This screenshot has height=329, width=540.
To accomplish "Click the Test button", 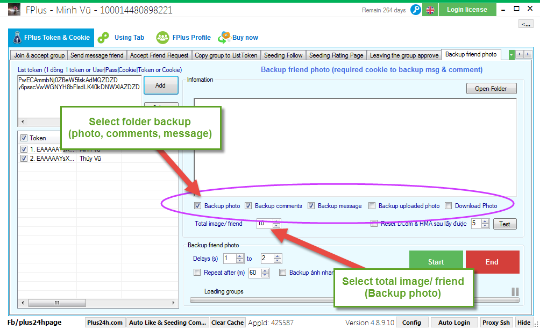I will coord(505,224).
